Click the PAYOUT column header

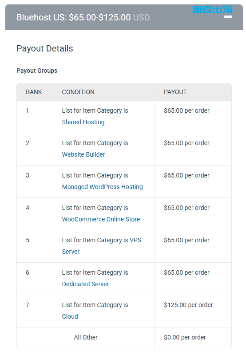click(x=175, y=92)
